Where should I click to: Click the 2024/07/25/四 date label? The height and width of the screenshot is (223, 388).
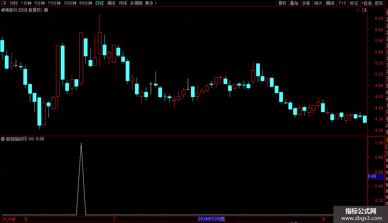point(211,219)
